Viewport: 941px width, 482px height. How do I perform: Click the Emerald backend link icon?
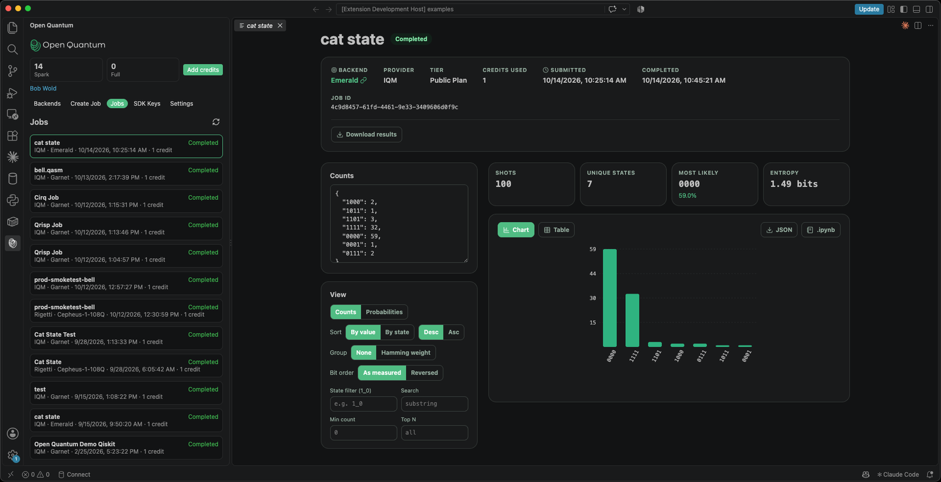363,81
